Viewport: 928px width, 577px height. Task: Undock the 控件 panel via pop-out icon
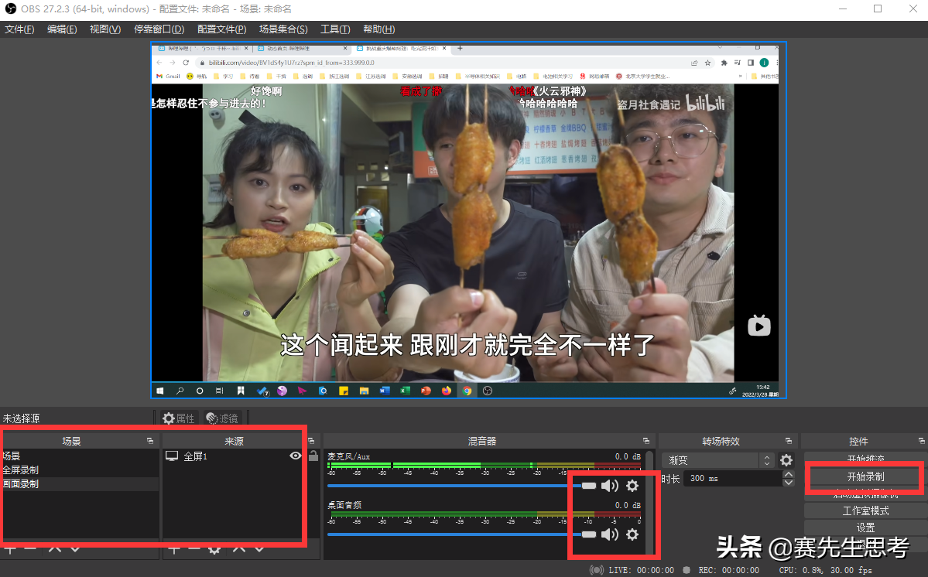[x=922, y=441]
